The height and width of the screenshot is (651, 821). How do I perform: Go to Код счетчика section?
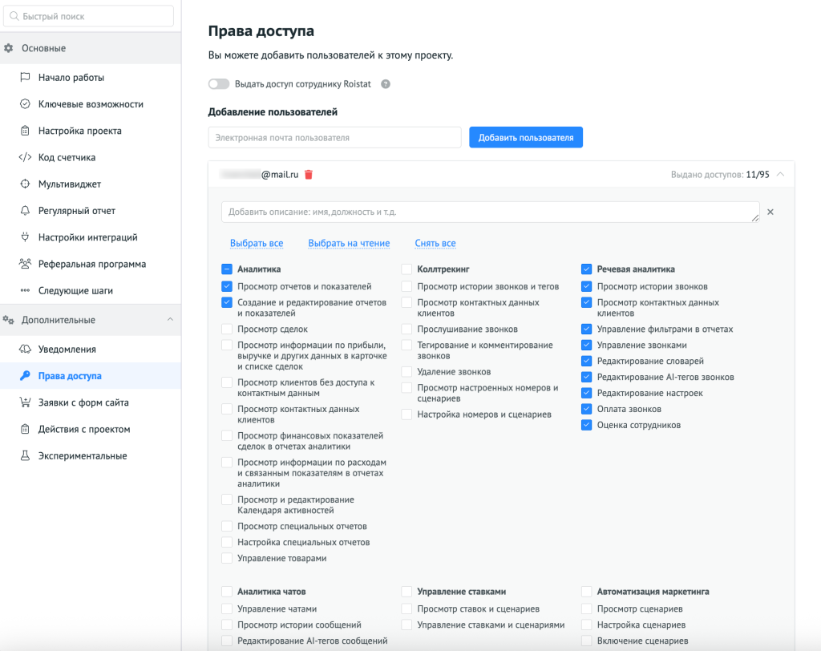coord(91,157)
